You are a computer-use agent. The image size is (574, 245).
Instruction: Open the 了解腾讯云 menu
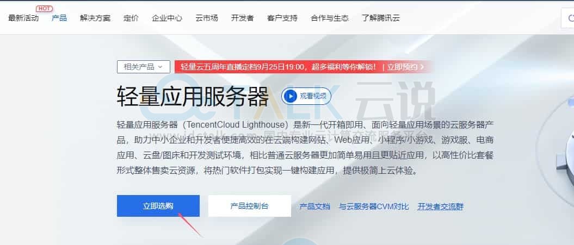click(x=381, y=18)
